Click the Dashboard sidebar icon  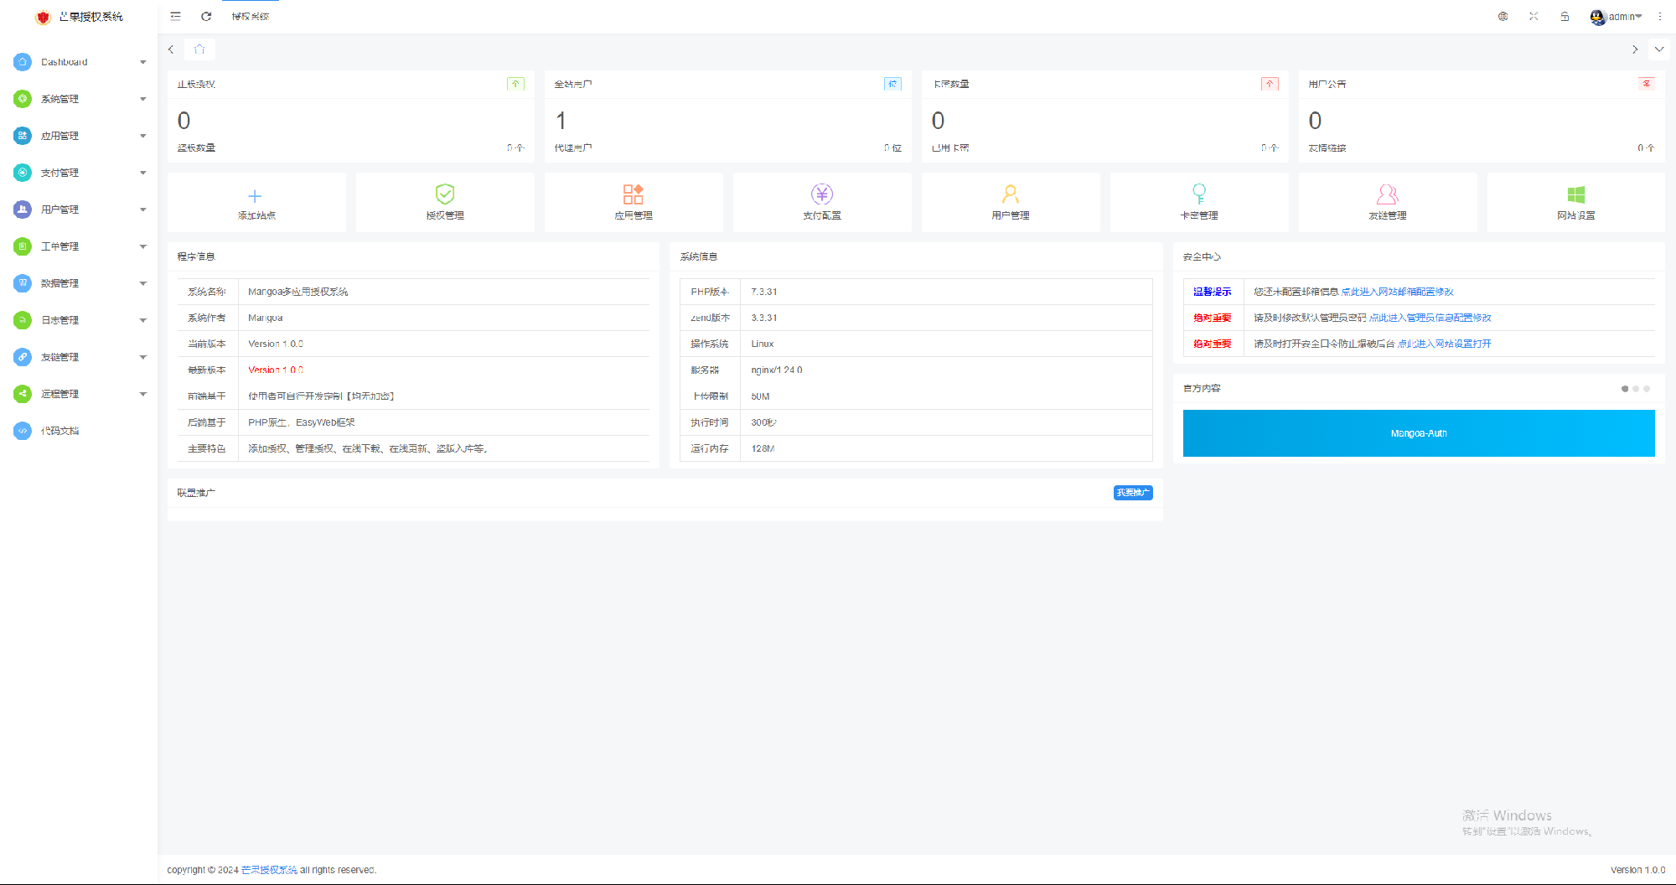23,62
